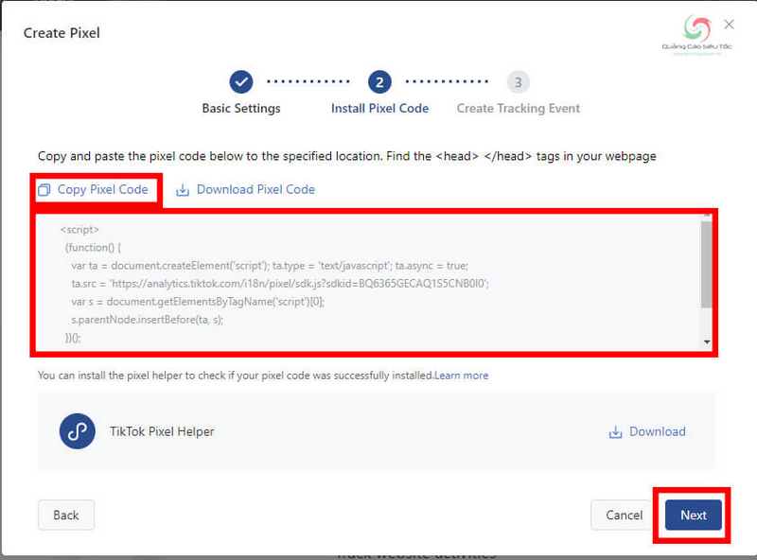Click the completed Basic Settings step checkmark
757x560 pixels.
pos(241,82)
